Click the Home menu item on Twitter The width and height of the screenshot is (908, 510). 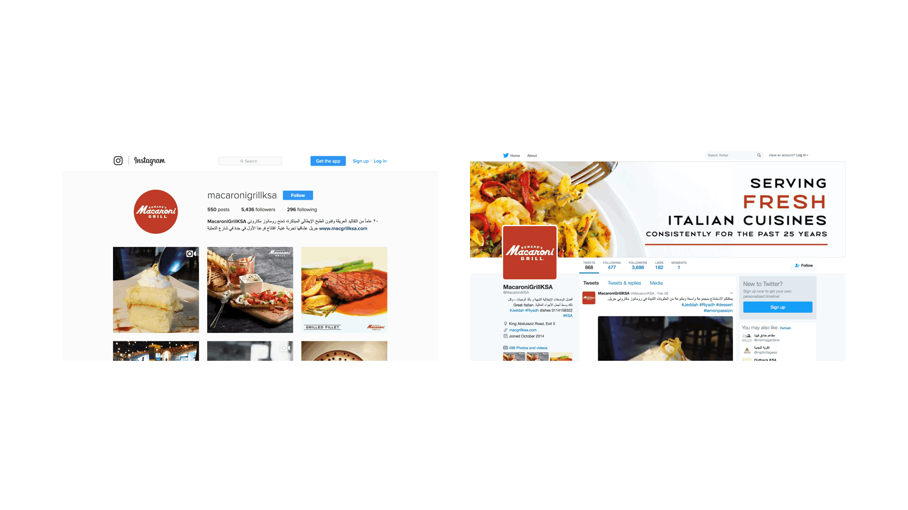tap(514, 155)
